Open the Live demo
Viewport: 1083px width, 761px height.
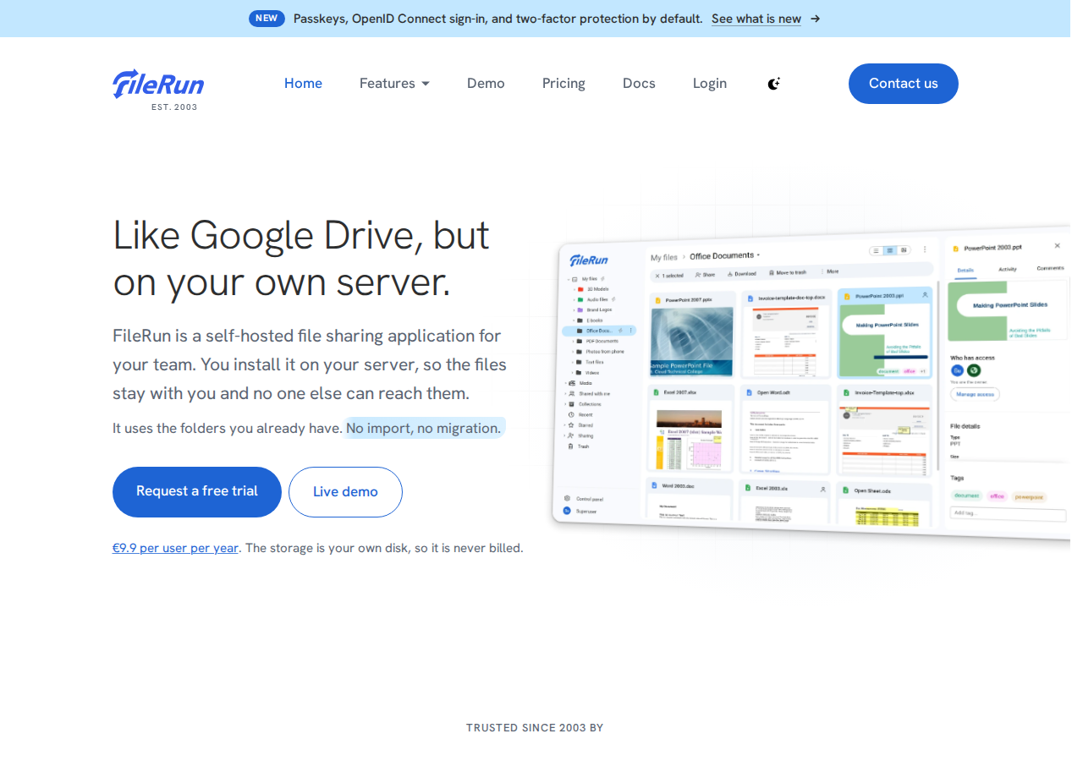[345, 492]
